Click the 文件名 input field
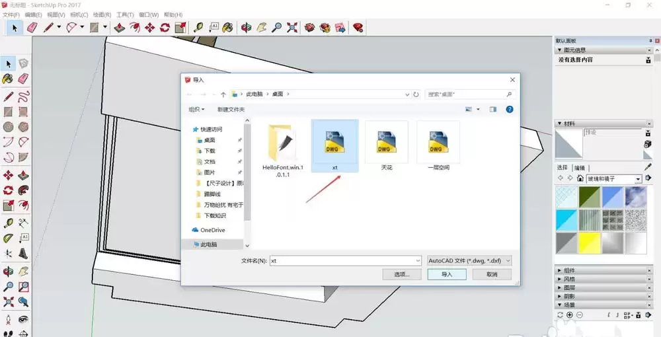The width and height of the screenshot is (661, 337). tap(346, 261)
